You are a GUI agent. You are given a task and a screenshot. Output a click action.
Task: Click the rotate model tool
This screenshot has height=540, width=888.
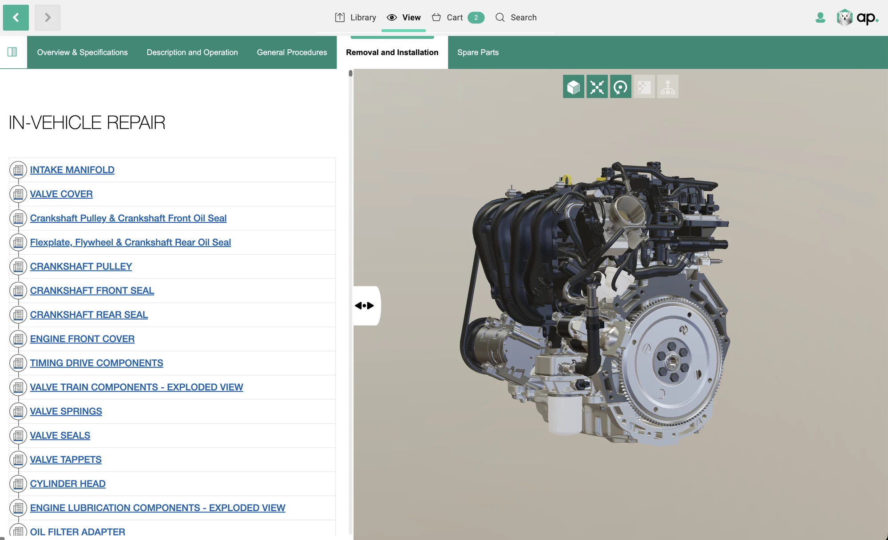(620, 87)
